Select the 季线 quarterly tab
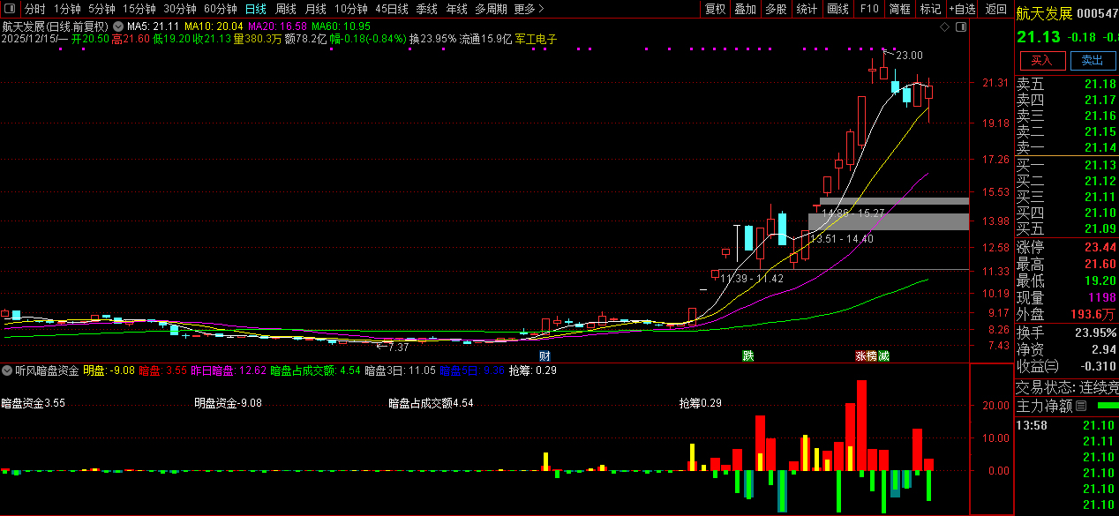 tap(427, 9)
